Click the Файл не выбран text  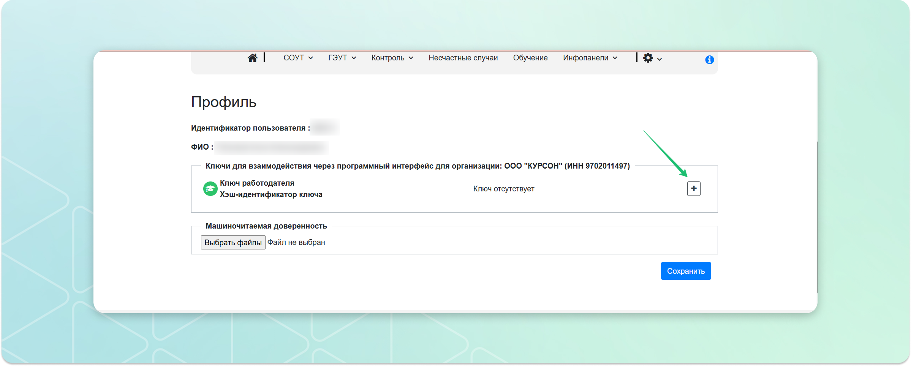[x=296, y=242]
